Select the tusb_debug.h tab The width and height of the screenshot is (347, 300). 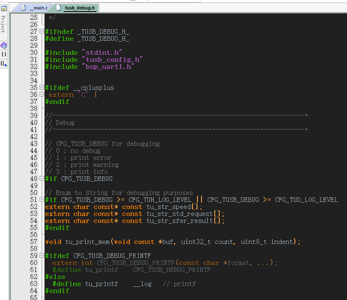click(76, 8)
